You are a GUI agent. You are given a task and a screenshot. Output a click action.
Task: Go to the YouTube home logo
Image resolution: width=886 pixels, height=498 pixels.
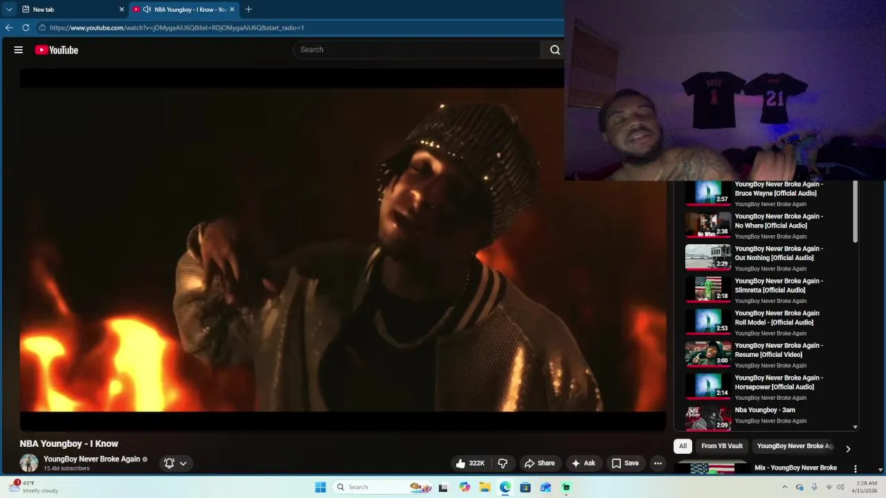point(57,50)
